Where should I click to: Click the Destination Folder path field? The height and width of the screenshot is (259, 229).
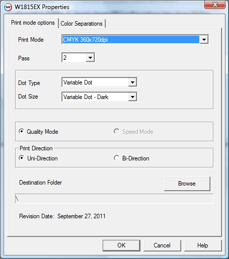pyautogui.click(x=114, y=199)
